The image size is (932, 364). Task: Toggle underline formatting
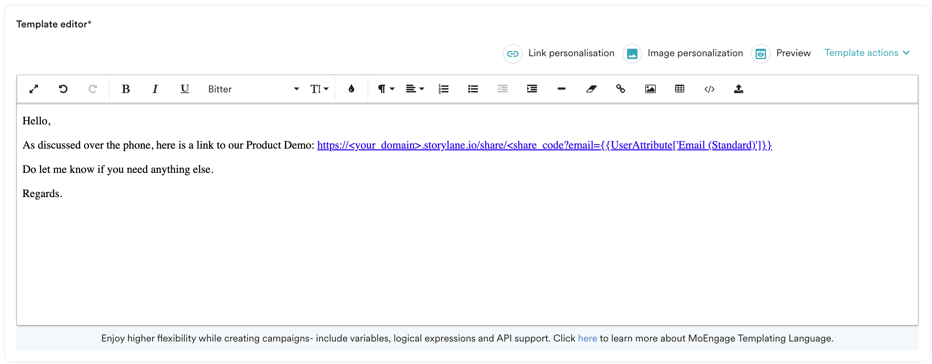point(185,89)
